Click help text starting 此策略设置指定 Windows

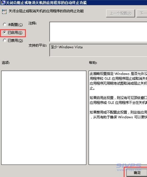coord(118,81)
